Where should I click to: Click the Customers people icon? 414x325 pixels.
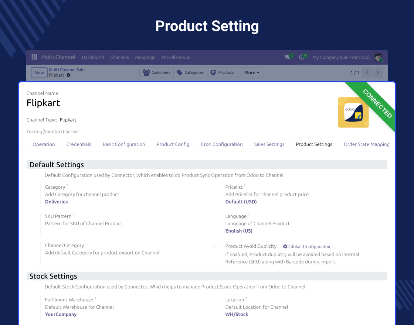click(x=146, y=72)
